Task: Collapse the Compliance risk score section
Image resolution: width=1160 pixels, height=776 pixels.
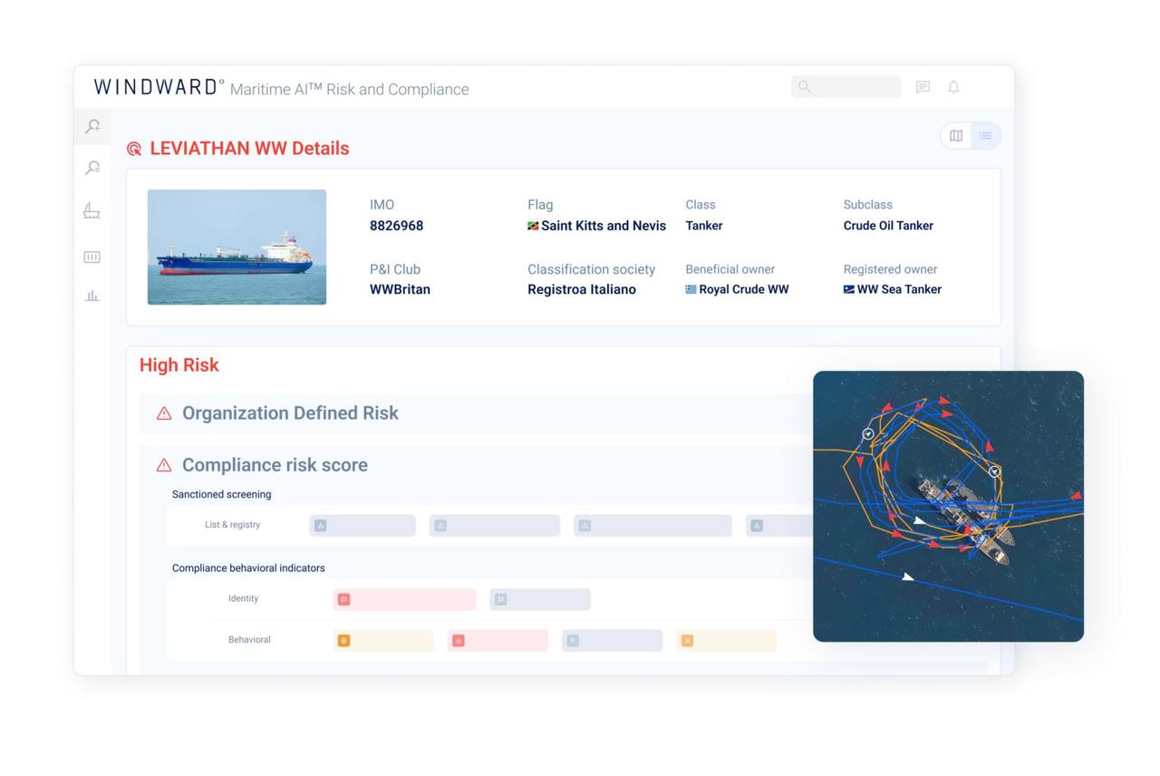Action: [275, 465]
